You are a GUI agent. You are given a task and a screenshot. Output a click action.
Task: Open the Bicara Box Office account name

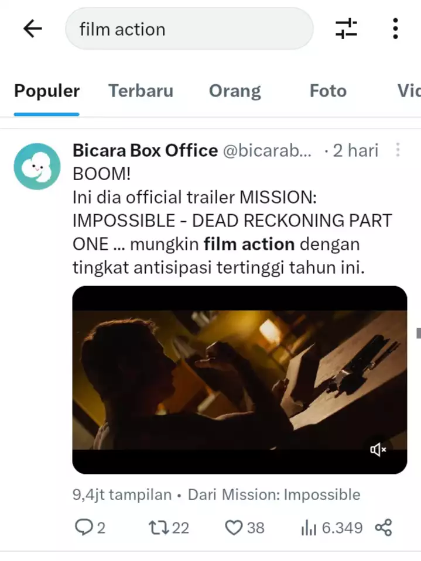pyautogui.click(x=145, y=150)
